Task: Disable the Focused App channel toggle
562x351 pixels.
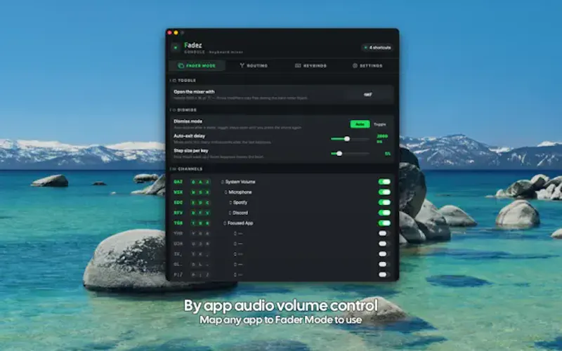Action: pos(384,223)
